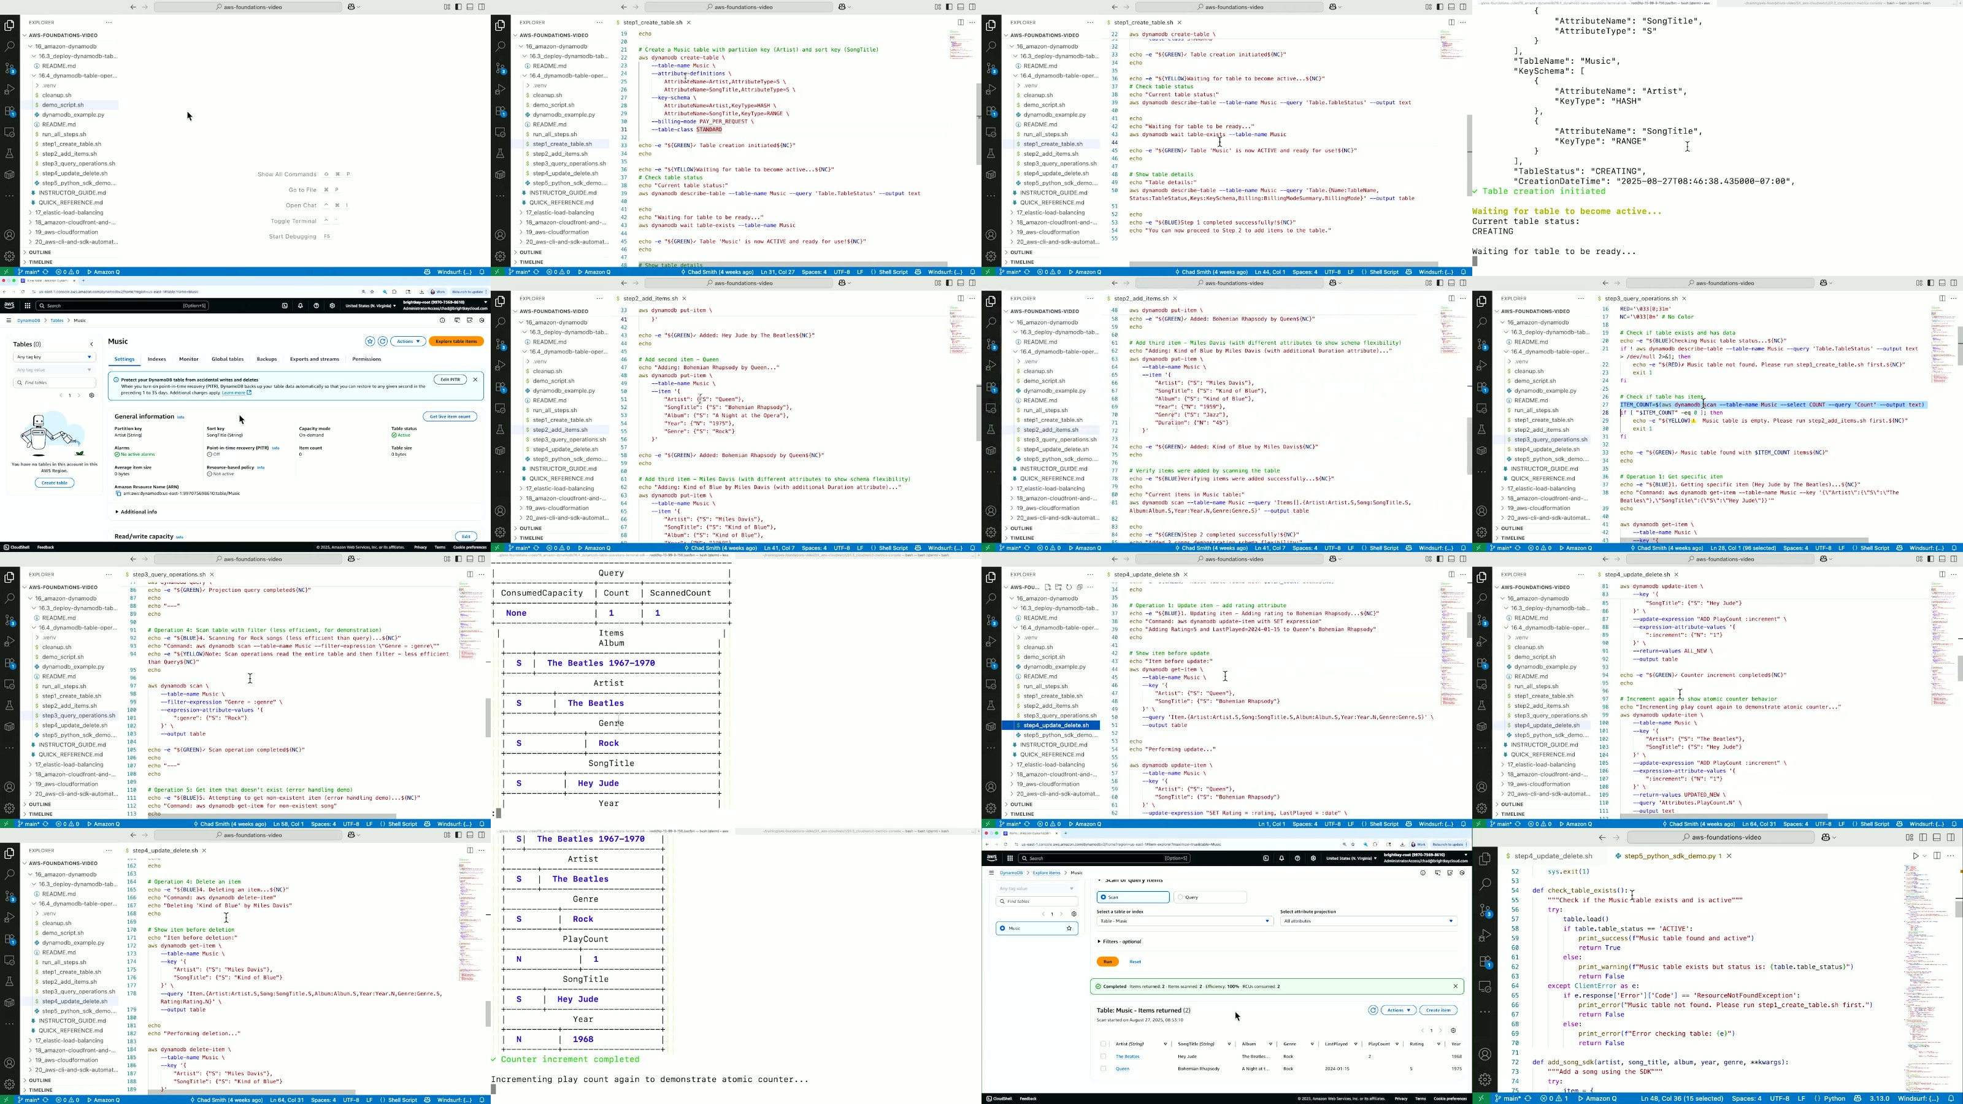Tick the checkbox for the Queen row

1104,1068
